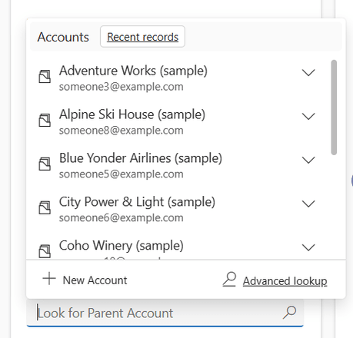Click the City Power & Light account icon

[x=45, y=207]
